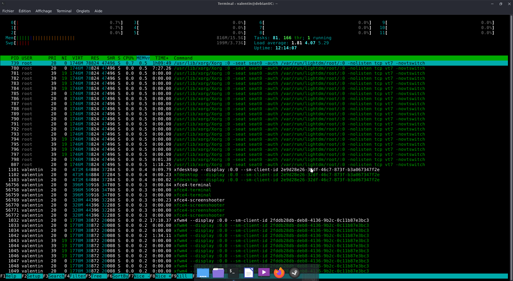Click the terminal emulator dock icon

(x=233, y=272)
